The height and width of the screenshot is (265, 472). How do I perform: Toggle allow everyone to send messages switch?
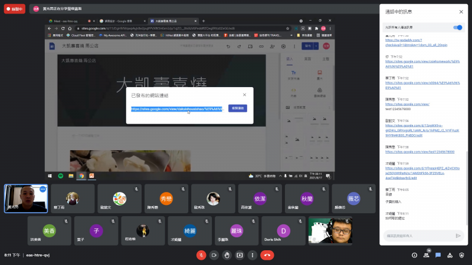457,27
